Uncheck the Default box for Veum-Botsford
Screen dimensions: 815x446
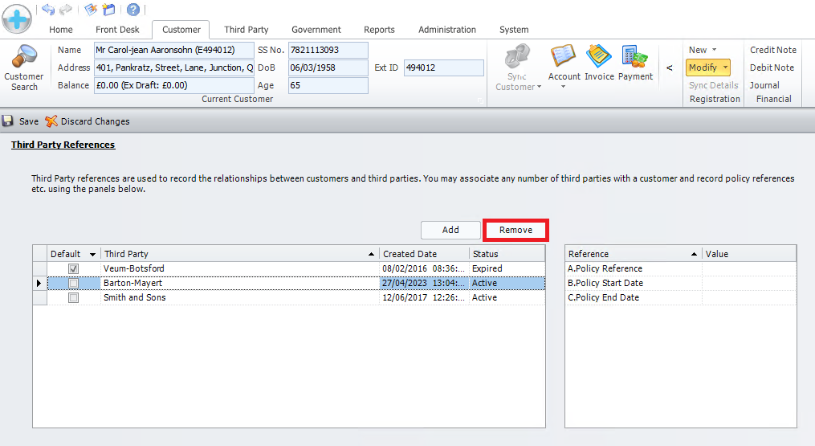74,268
